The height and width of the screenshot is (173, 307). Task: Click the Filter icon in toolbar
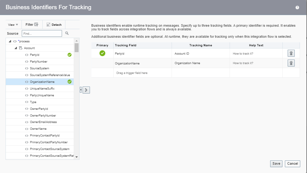click(x=36, y=25)
